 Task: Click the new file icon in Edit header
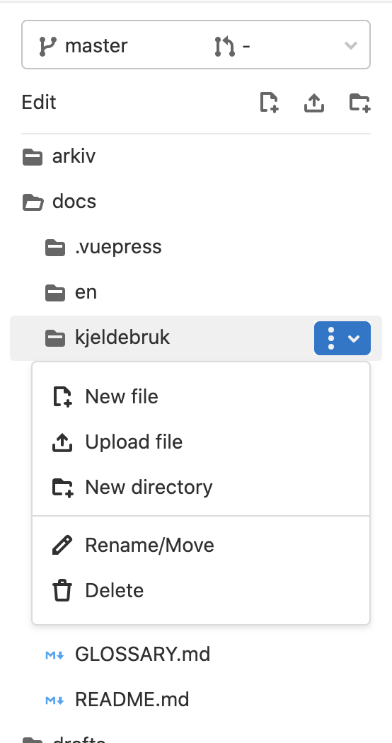(269, 103)
